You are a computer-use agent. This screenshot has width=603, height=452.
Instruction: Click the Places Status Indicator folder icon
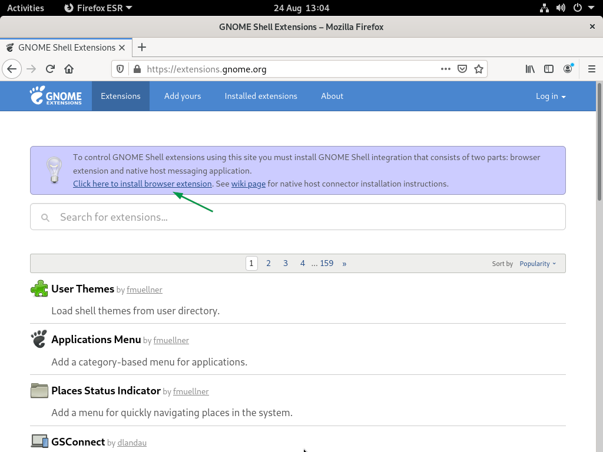tap(39, 391)
